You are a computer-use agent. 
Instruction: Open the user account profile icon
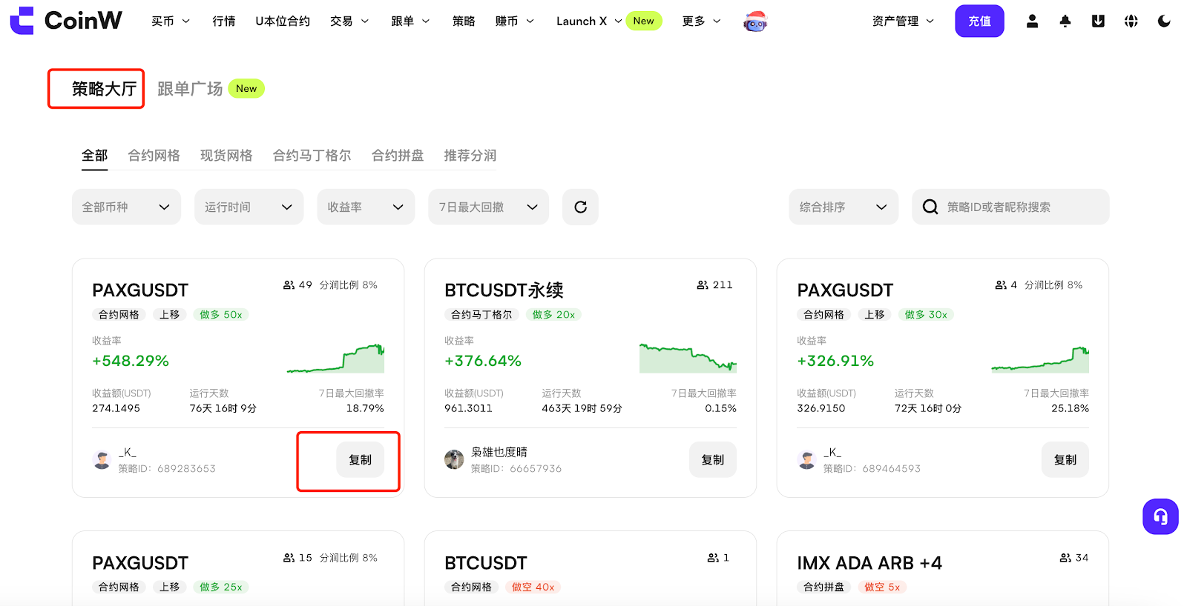tap(1032, 21)
